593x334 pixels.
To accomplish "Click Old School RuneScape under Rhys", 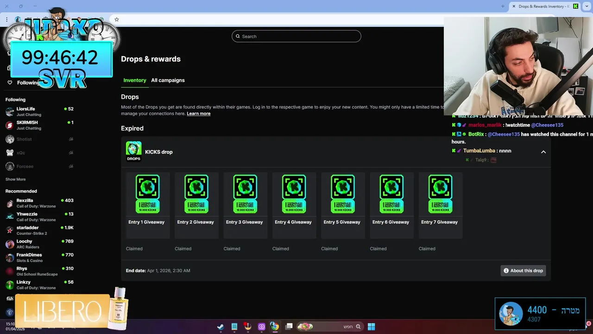I will (x=37, y=274).
